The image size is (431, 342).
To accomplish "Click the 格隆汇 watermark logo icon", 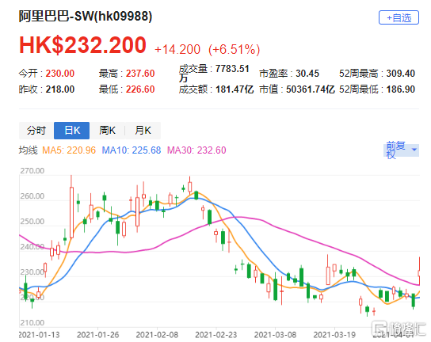I will [380, 328].
